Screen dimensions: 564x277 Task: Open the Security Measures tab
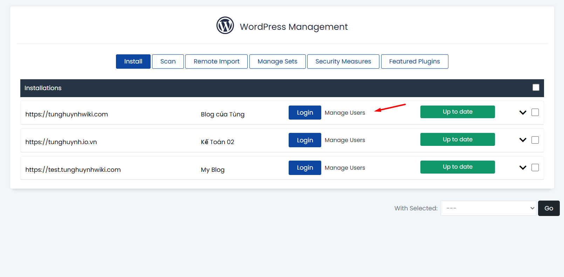click(343, 61)
